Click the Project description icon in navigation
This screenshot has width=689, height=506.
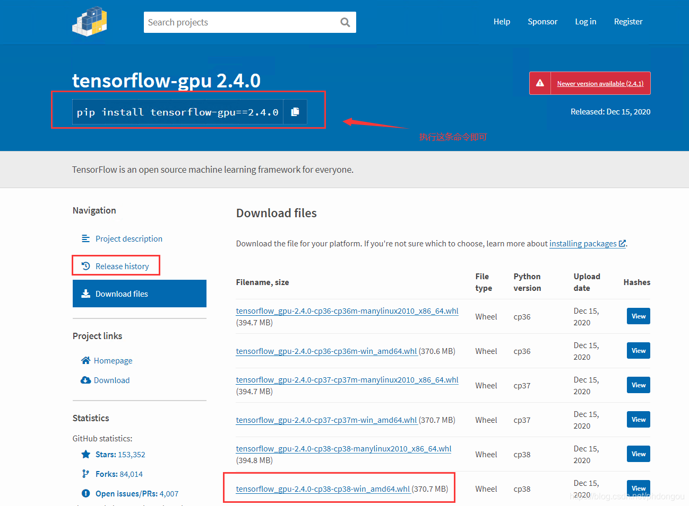coord(85,238)
